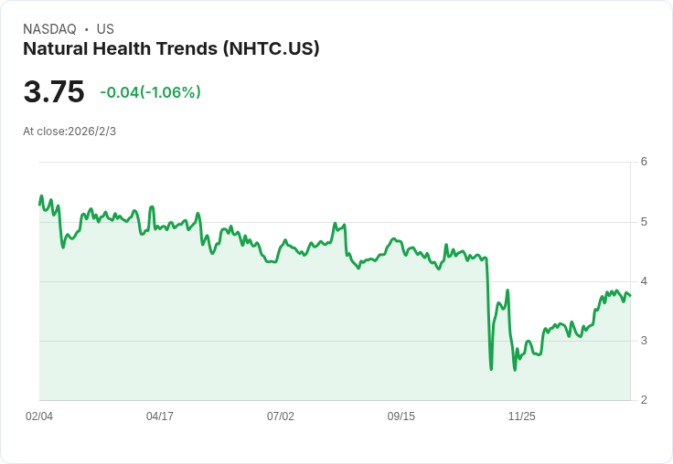Click the US market label
673x464 pixels.
click(x=105, y=29)
